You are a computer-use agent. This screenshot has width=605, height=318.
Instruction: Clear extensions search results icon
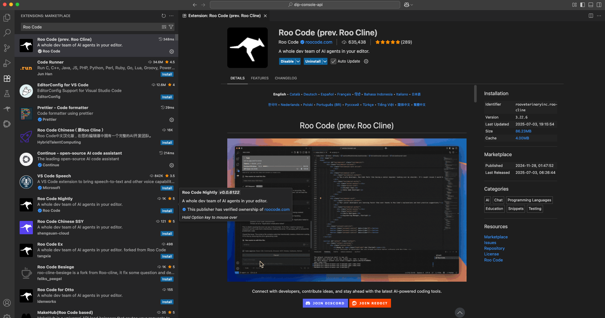point(164,27)
